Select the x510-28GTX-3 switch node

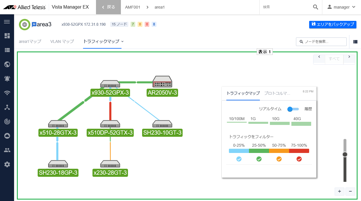click(58, 124)
